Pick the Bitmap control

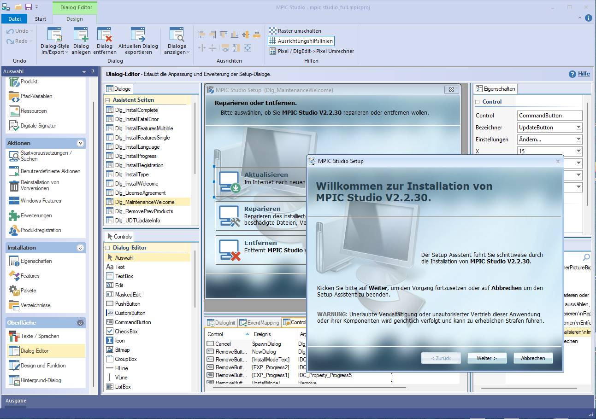pyautogui.click(x=122, y=350)
